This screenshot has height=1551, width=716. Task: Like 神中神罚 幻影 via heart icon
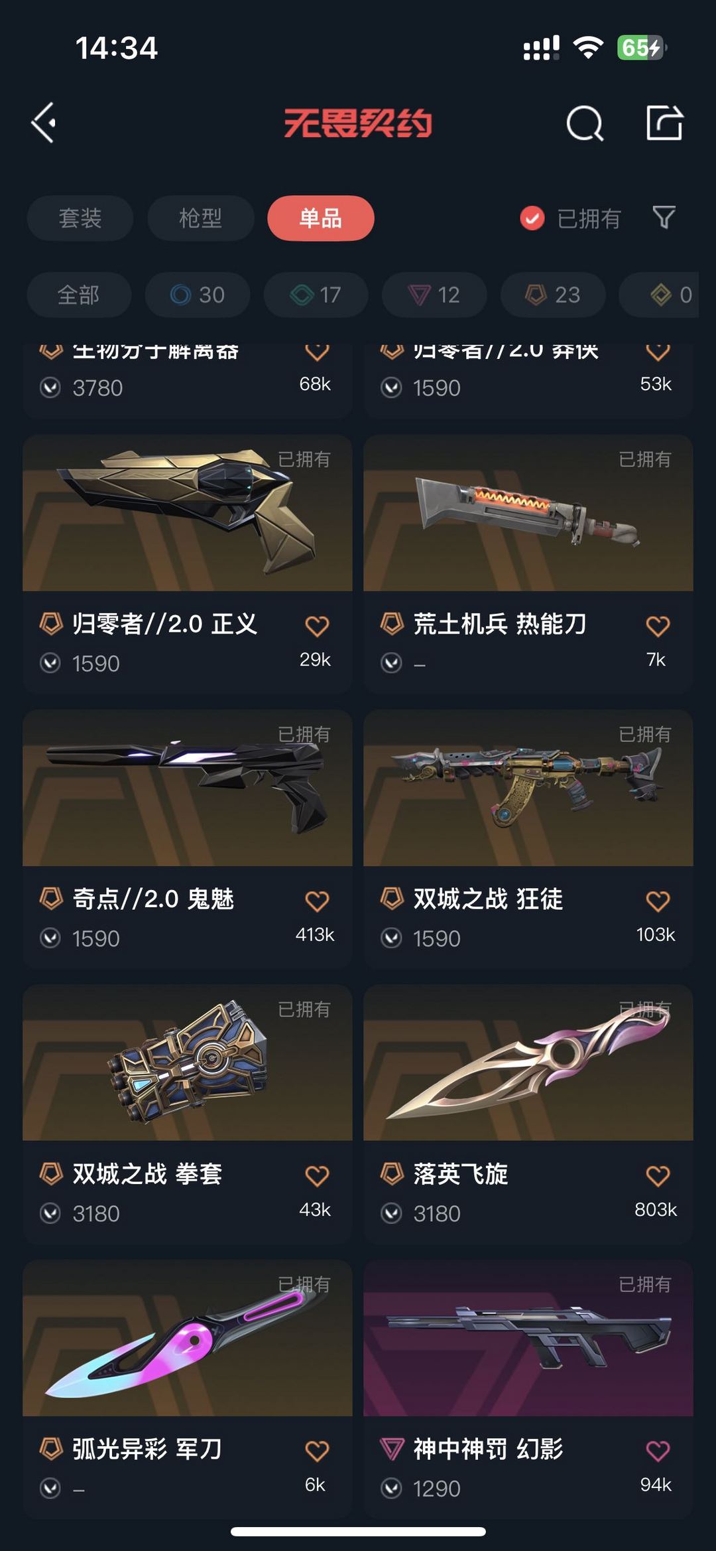click(x=658, y=1451)
